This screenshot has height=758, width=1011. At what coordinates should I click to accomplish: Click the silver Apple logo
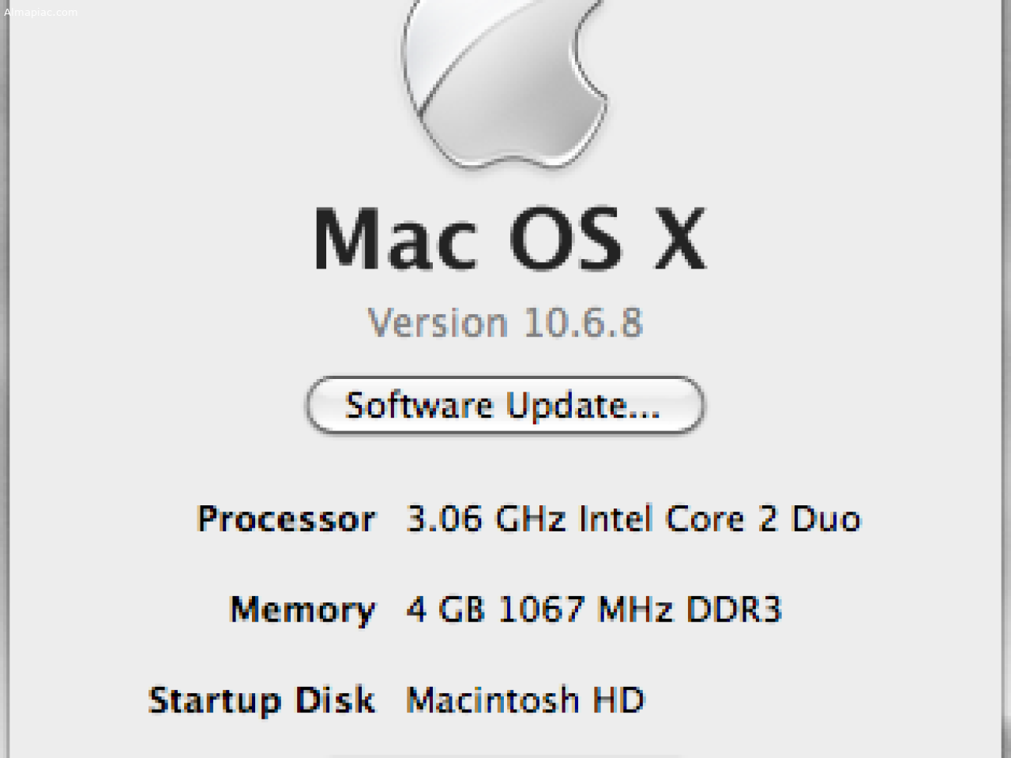505,83
